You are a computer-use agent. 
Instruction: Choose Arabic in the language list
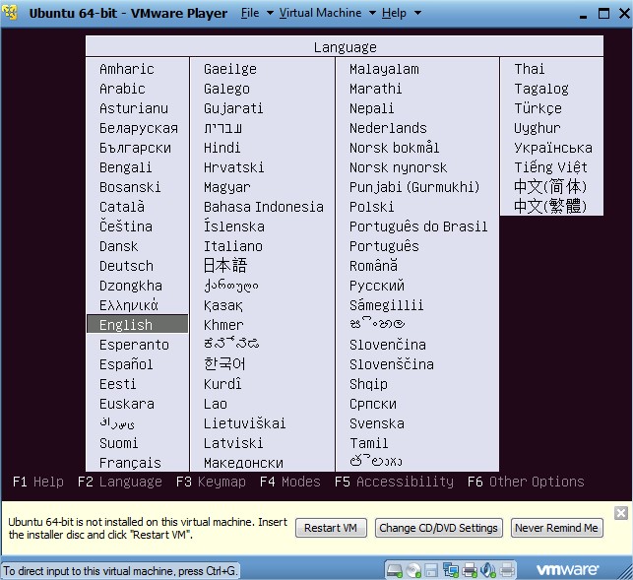(122, 89)
